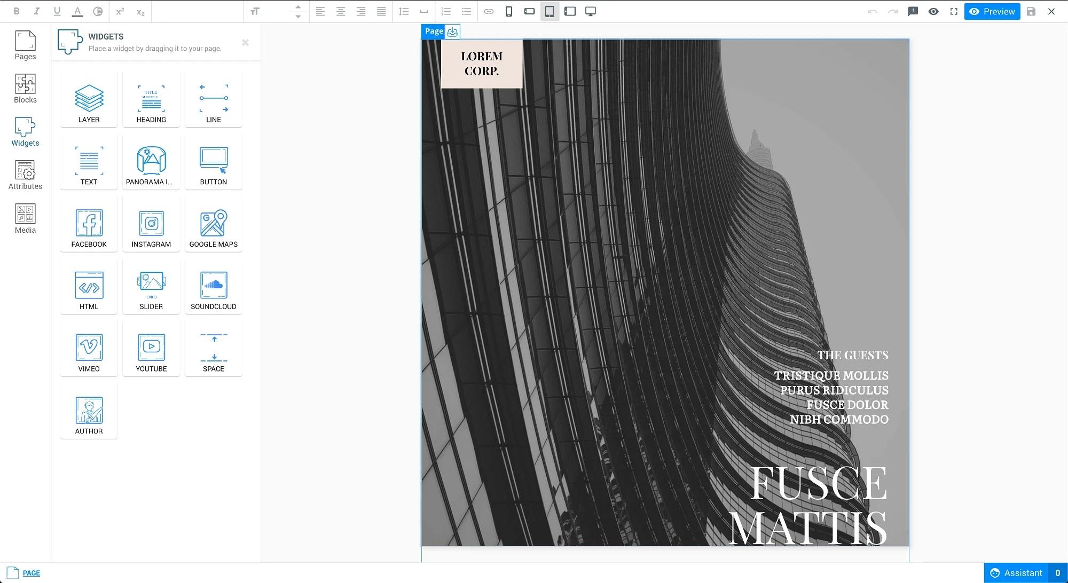
Task: Open the Blocks panel in the sidebar
Action: pyautogui.click(x=25, y=88)
